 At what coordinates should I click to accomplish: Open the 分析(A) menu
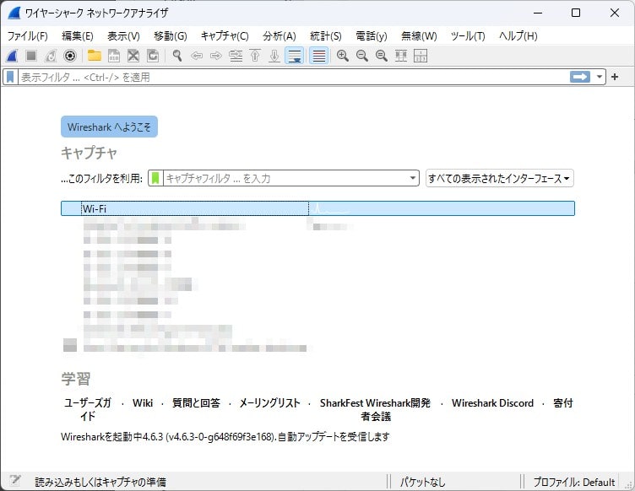280,36
